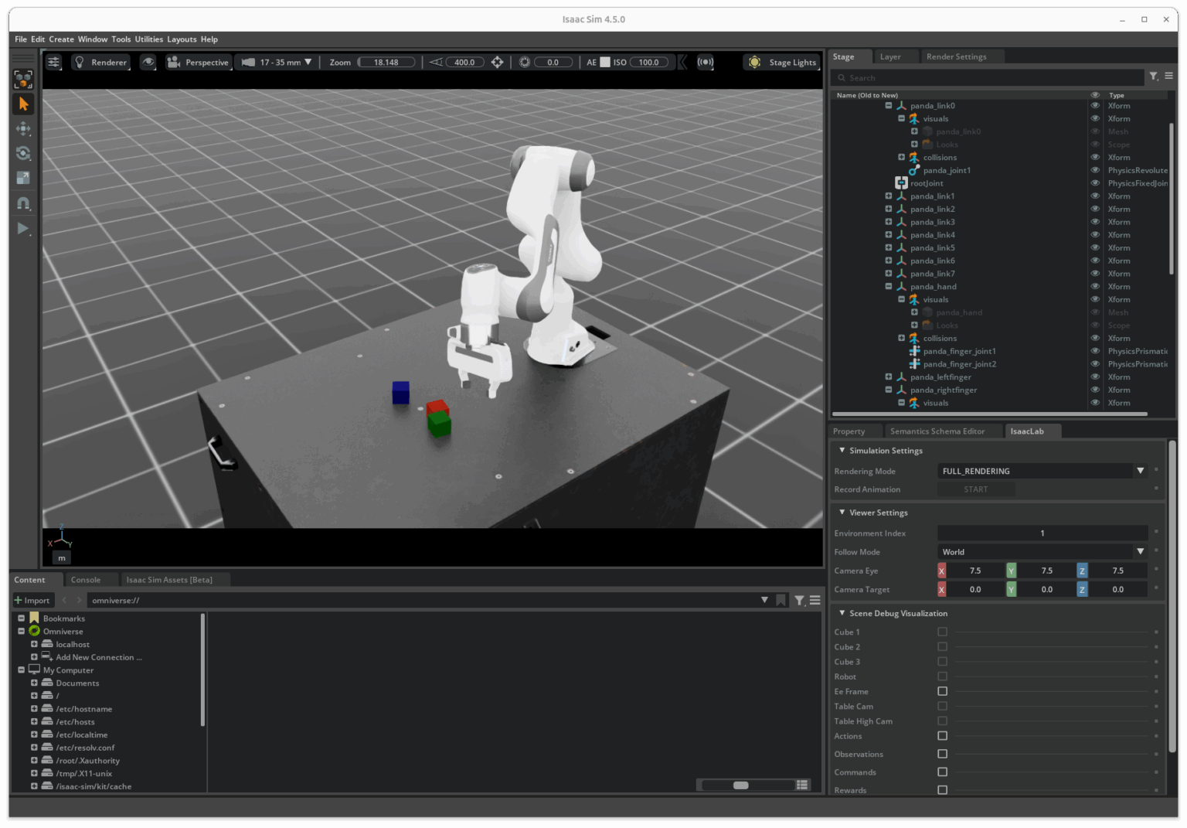The height and width of the screenshot is (828, 1187).
Task: Click the Stage panel filter icon
Action: tap(1153, 77)
